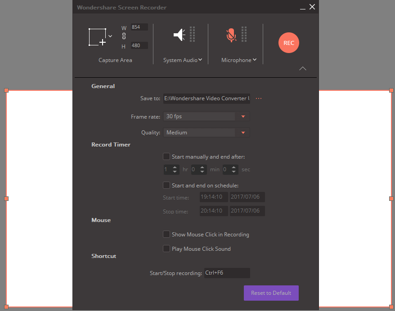Click the Shortcut section heading
The image size is (395, 311).
pyautogui.click(x=104, y=256)
